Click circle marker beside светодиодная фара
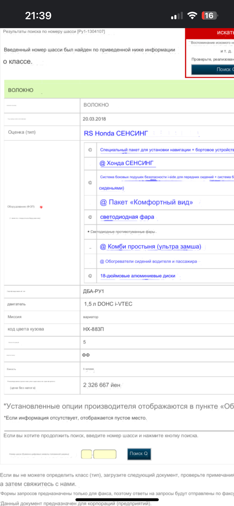 pyautogui.click(x=90, y=217)
